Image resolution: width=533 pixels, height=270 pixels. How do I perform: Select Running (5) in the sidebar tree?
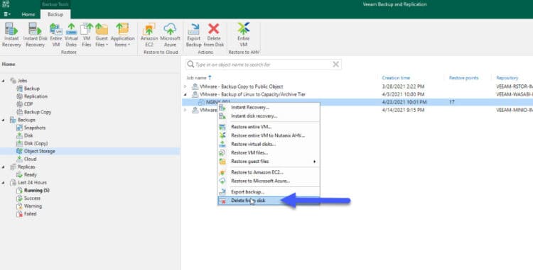[x=37, y=191]
